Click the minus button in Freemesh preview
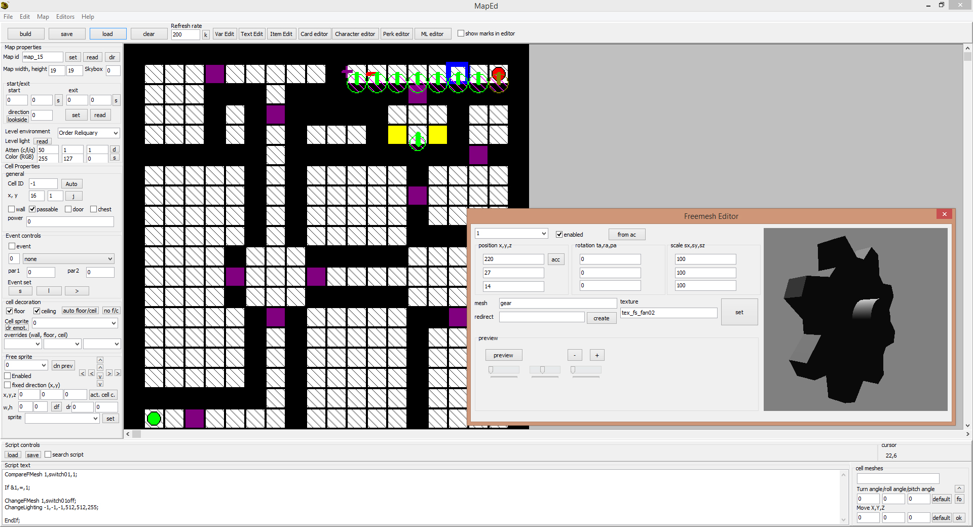 tap(575, 355)
